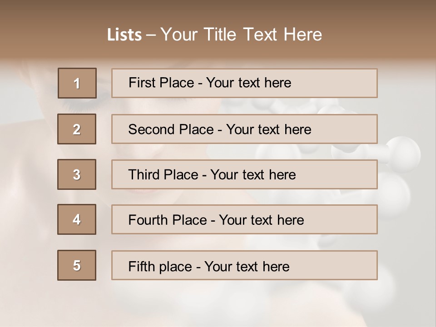Click 'Your Title Text Here' in the title
The width and height of the screenshot is (436, 327).
coord(241,35)
